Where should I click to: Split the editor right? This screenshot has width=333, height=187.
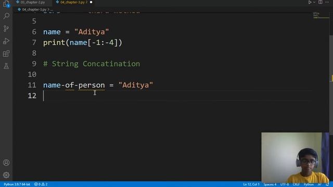[x=321, y=2]
